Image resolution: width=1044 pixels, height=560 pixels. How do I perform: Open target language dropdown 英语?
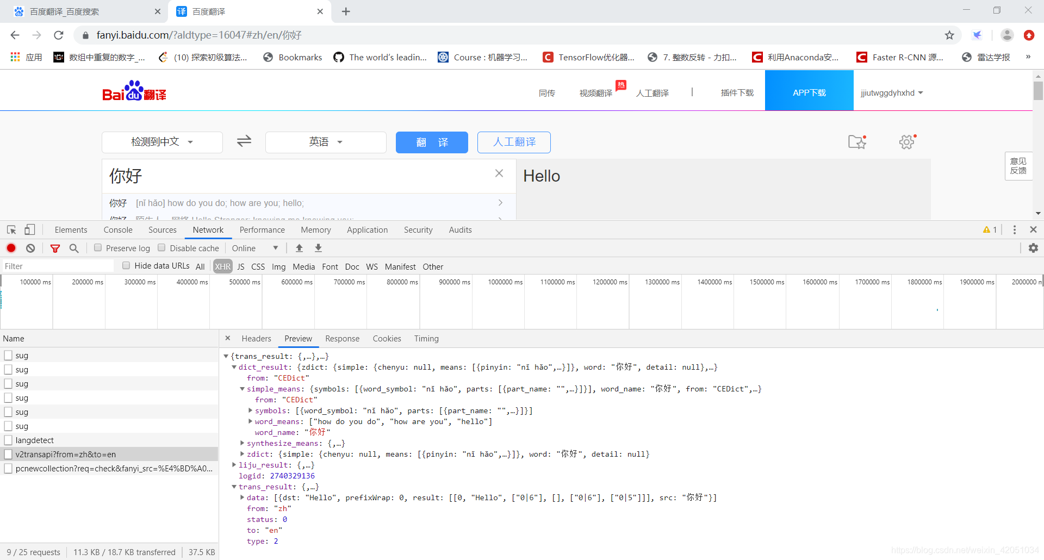pyautogui.click(x=326, y=142)
